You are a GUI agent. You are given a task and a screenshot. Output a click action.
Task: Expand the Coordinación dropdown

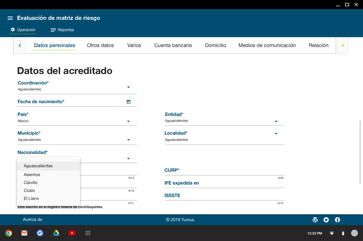[128, 87]
